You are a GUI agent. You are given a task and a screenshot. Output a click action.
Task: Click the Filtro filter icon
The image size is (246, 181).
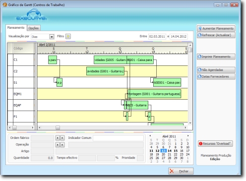(x=68, y=36)
